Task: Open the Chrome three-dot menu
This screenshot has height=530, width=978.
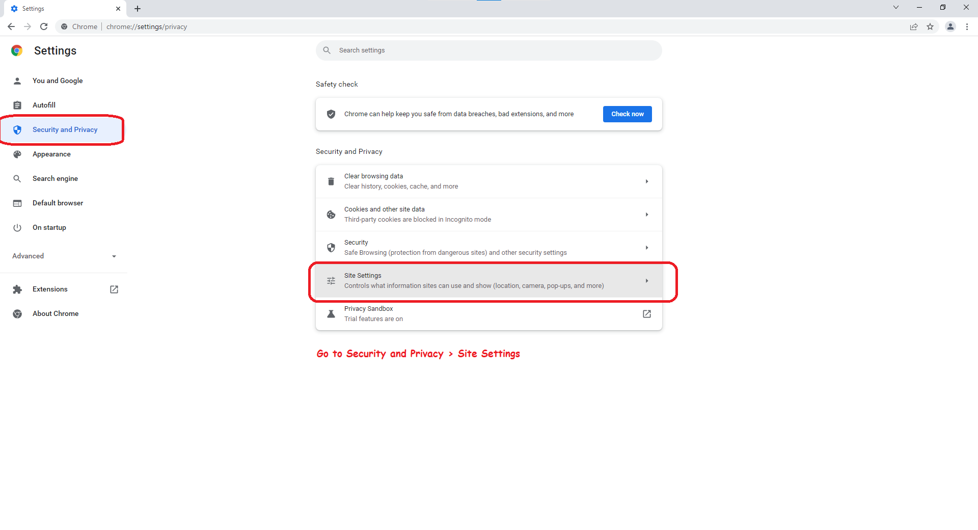Action: click(x=967, y=26)
